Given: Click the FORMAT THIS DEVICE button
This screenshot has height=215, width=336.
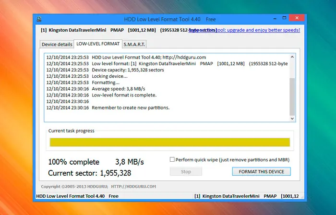Looking at the screenshot, I should tap(262, 171).
